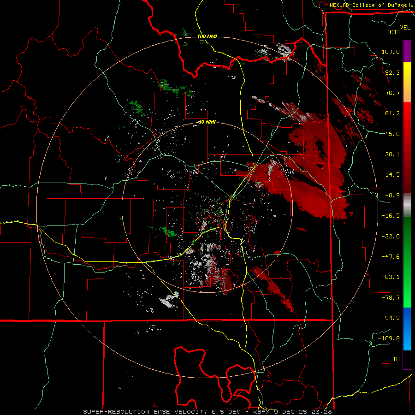Screen dimensions: 415x415
Task: Click the 61.2 legend value
Action: 392,113
